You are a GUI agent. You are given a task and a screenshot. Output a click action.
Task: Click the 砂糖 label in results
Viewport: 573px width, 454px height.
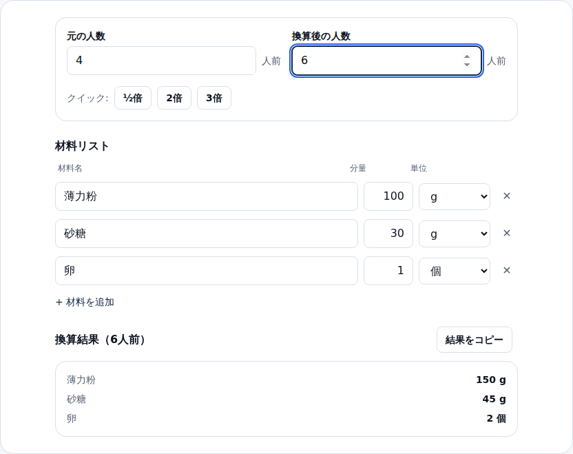(76, 399)
